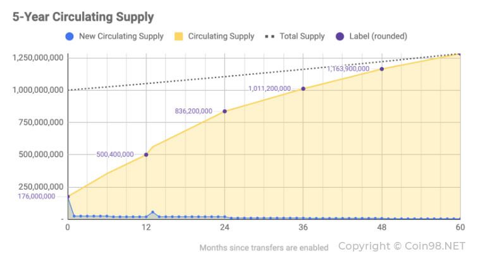Click the dotted Total Supply legend marker
Viewport: 478px width, 259px height.
click(x=269, y=37)
